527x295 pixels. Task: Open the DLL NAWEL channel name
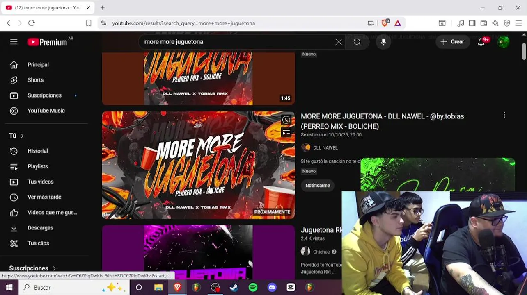click(325, 148)
